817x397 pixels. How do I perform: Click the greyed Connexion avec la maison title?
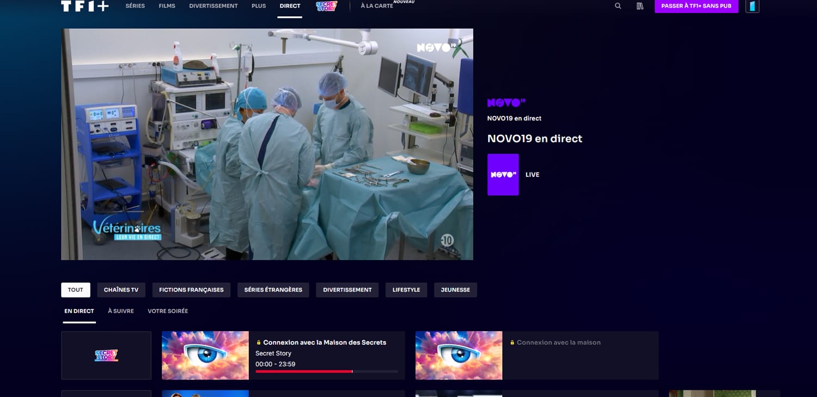[x=559, y=343]
